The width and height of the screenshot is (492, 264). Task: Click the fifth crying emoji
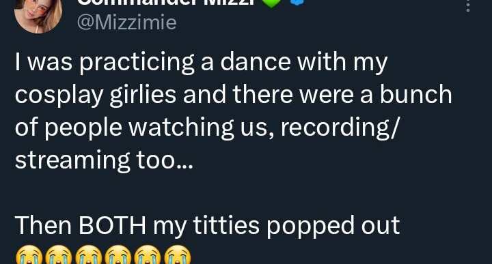148,255
